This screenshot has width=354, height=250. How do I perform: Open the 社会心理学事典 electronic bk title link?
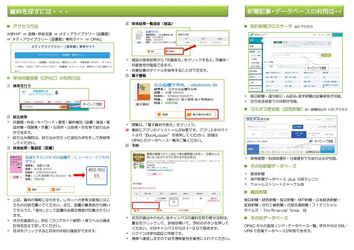coord(186,85)
